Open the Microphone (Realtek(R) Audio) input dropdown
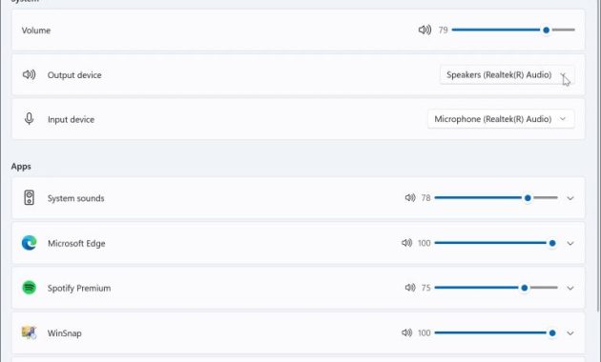The height and width of the screenshot is (362, 601). coord(501,119)
